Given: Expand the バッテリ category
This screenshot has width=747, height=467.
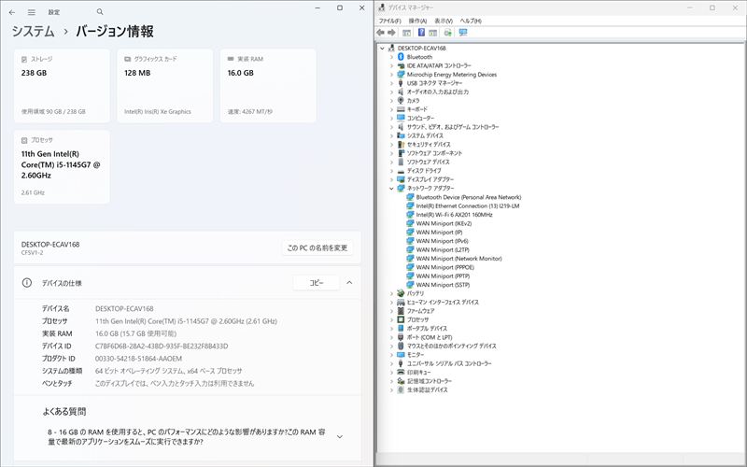Looking at the screenshot, I should [x=391, y=293].
